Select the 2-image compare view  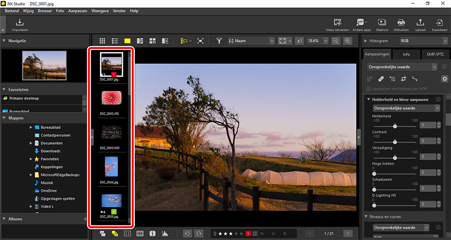[140, 41]
